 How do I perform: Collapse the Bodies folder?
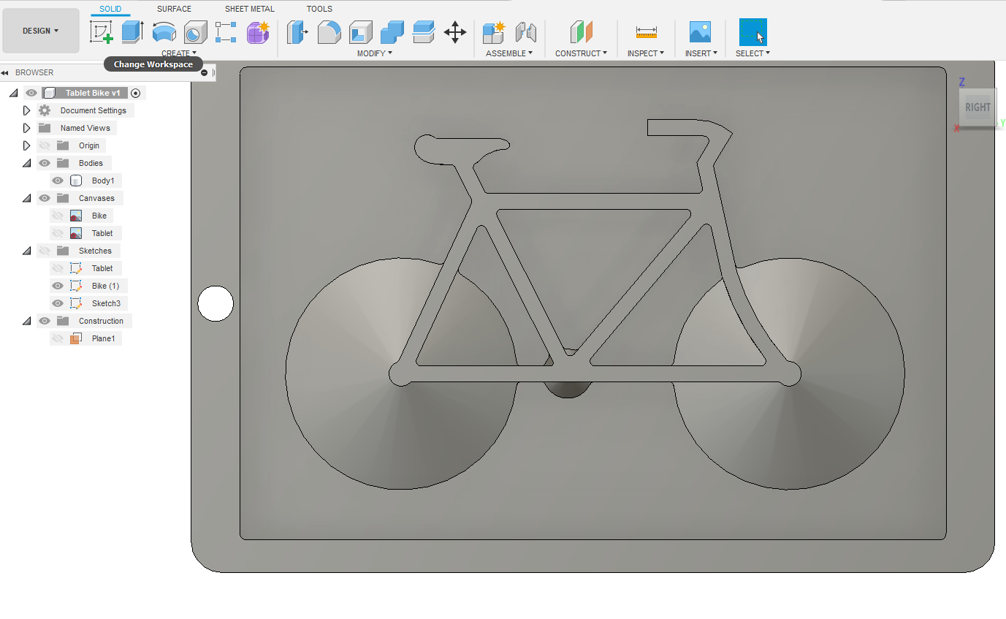point(27,163)
